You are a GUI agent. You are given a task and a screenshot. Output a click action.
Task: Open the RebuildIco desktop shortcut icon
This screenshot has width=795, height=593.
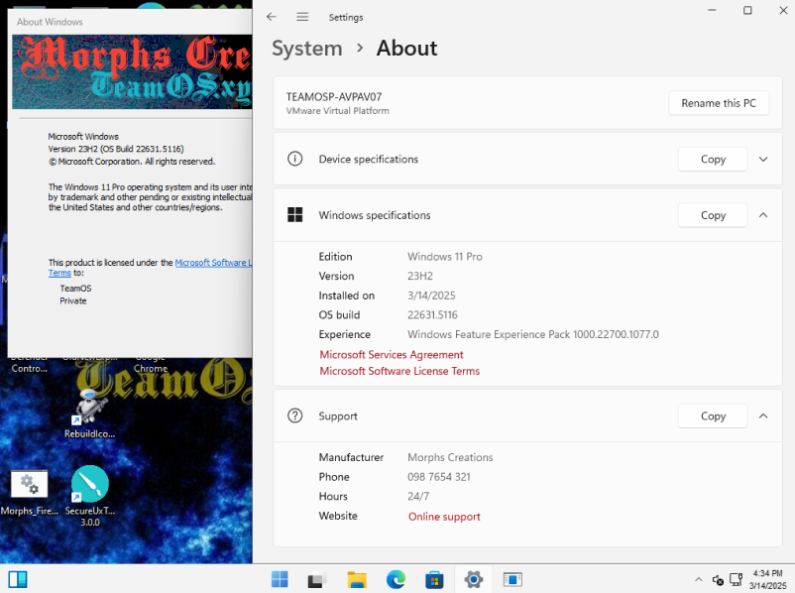click(90, 407)
